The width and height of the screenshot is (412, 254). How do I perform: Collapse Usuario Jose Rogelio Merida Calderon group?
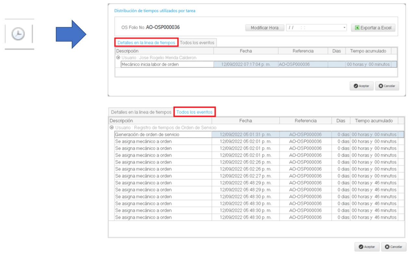pyautogui.click(x=118, y=57)
